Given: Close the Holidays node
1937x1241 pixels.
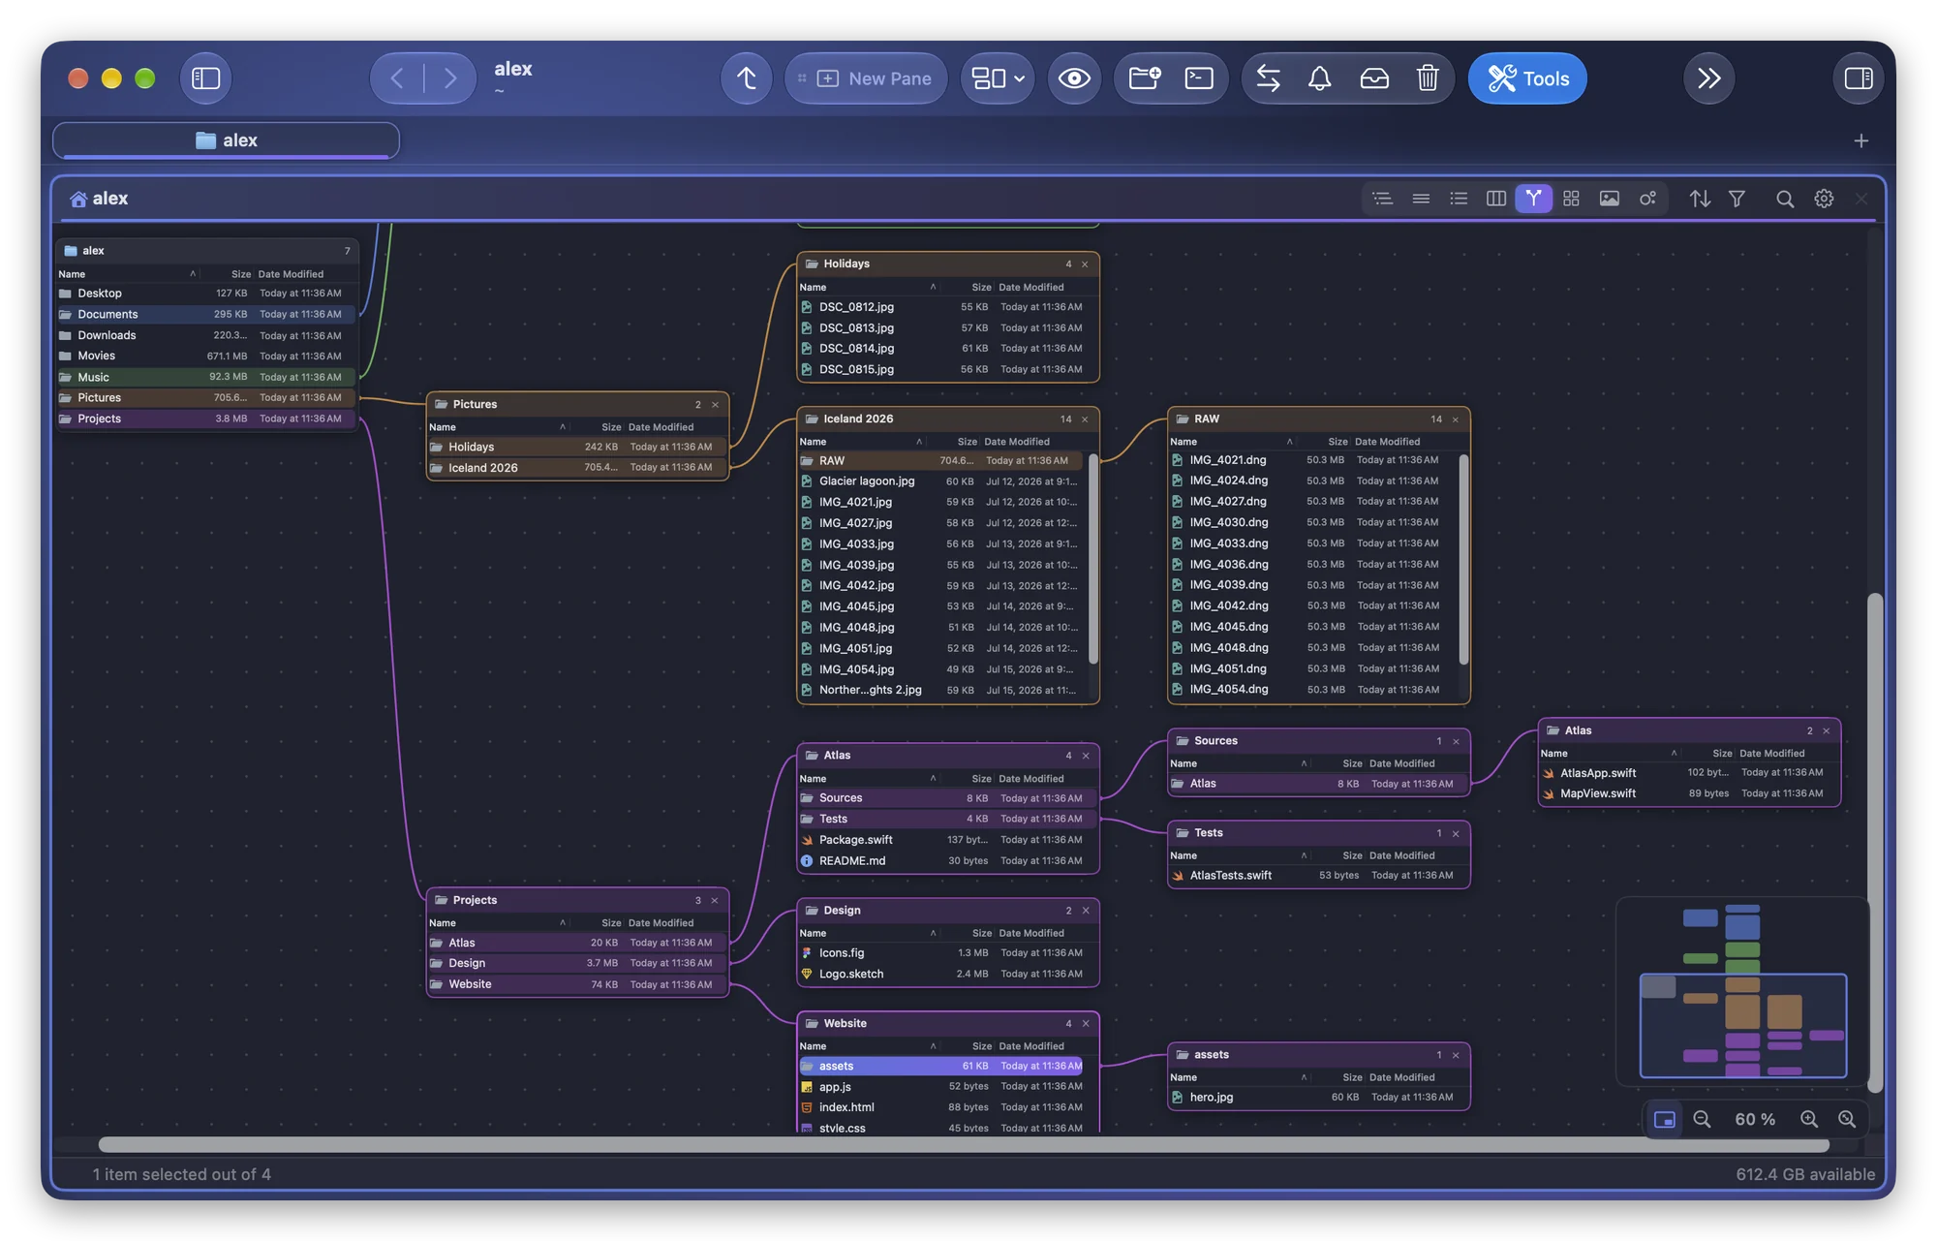Looking at the screenshot, I should 1085,264.
